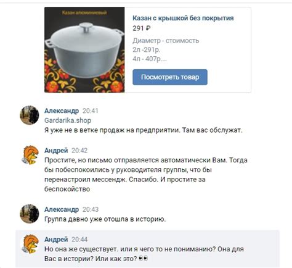Screen dimensions: 292x268
Task: Open Александр's name at 20:43 message
Action: (x=62, y=209)
